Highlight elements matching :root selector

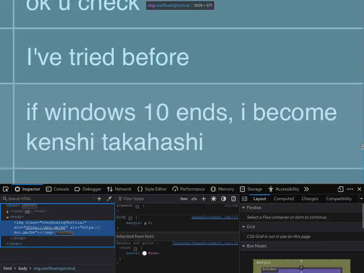(135, 248)
